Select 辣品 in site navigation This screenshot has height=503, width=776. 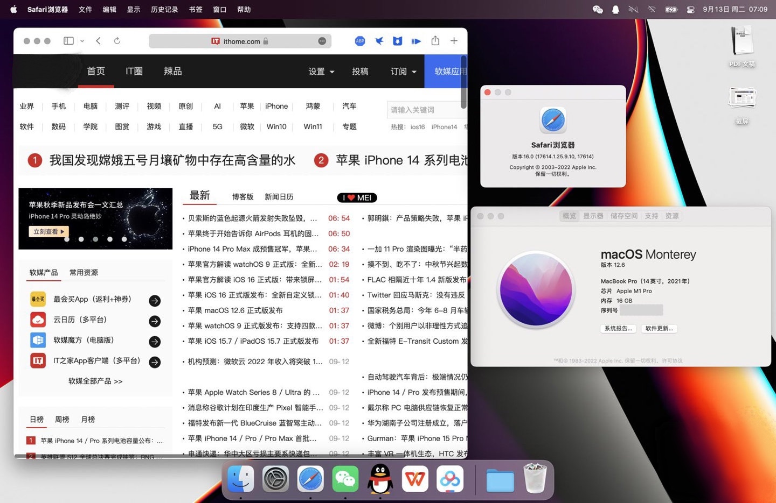[x=173, y=71]
